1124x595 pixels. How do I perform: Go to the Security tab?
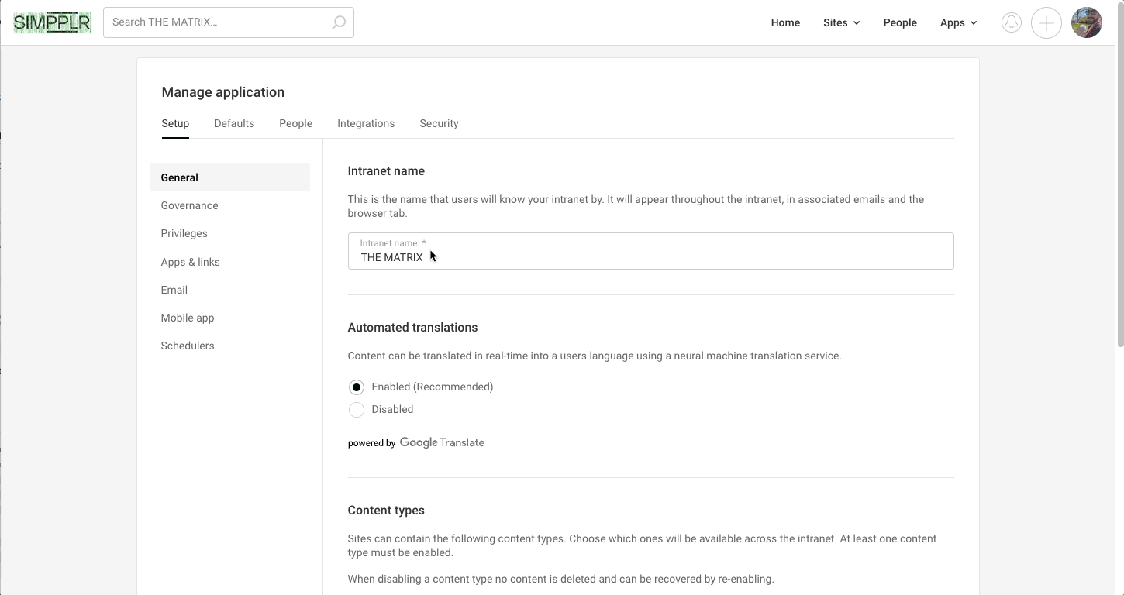coord(439,123)
